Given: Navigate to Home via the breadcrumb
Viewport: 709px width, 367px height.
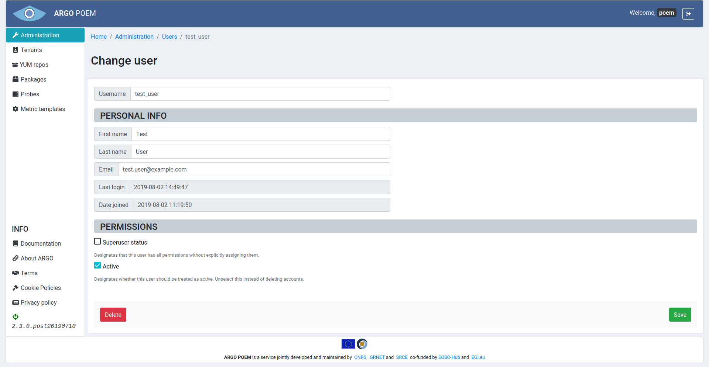Looking at the screenshot, I should click(x=99, y=37).
